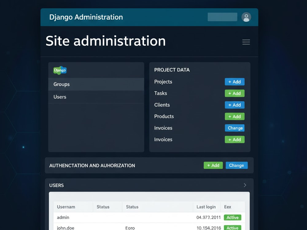Image resolution: width=307 pixels, height=230 pixels.
Task: Open the john.doe user row
Action: [149, 227]
